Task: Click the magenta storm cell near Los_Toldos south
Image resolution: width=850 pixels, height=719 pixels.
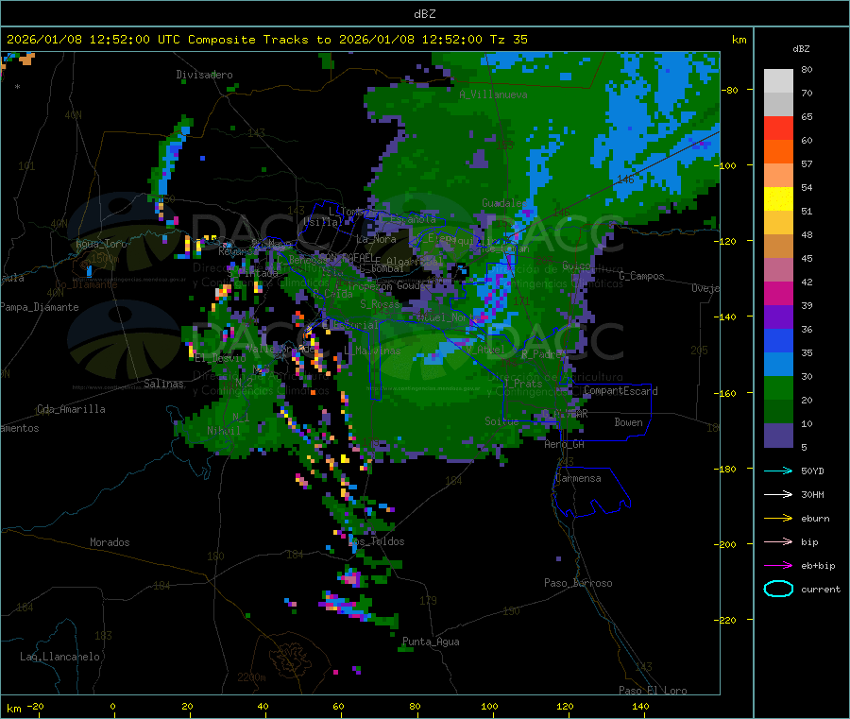Action: pyautogui.click(x=350, y=579)
